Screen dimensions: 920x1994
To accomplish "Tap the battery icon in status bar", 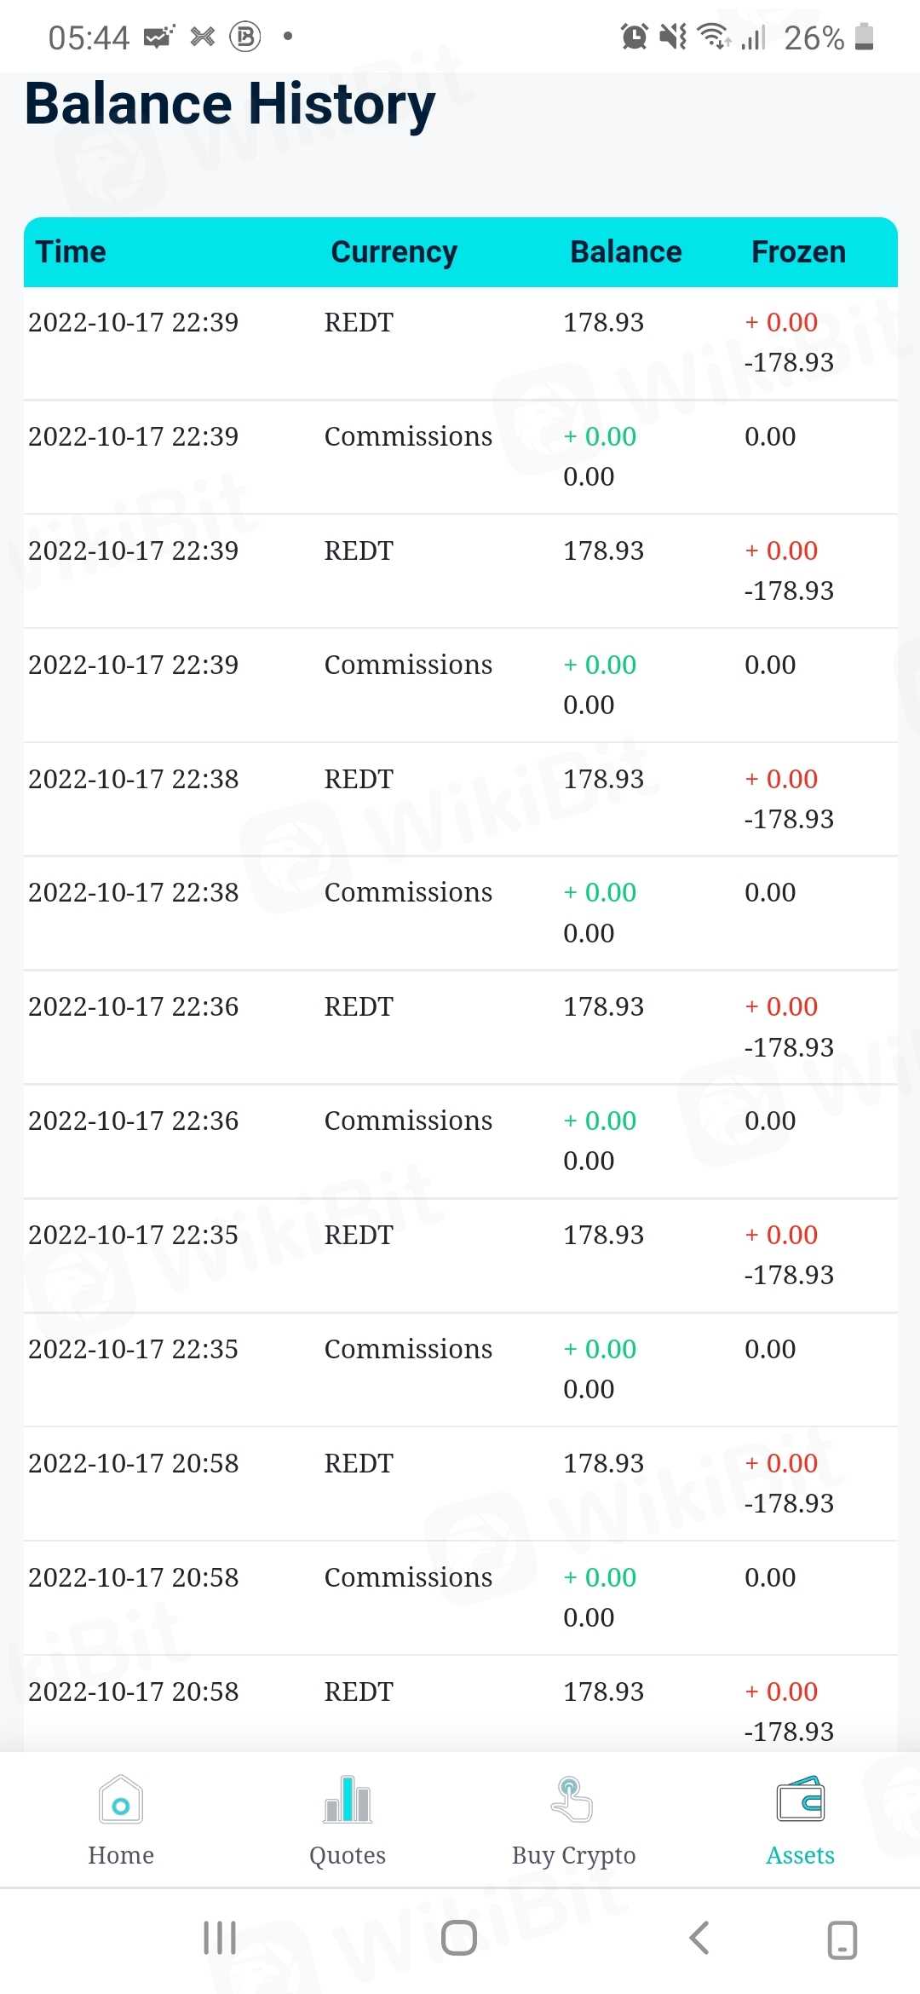I will [864, 37].
